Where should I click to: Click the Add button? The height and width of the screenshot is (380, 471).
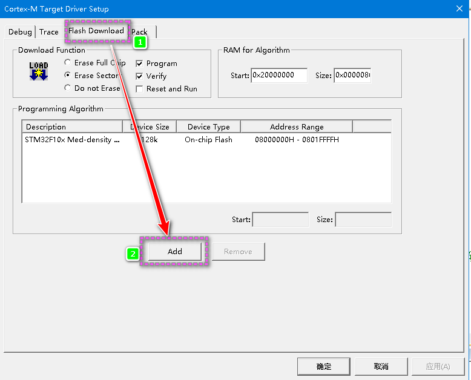[175, 252]
